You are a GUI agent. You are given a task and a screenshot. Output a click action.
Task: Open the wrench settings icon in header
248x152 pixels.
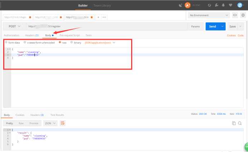click(x=216, y=5)
